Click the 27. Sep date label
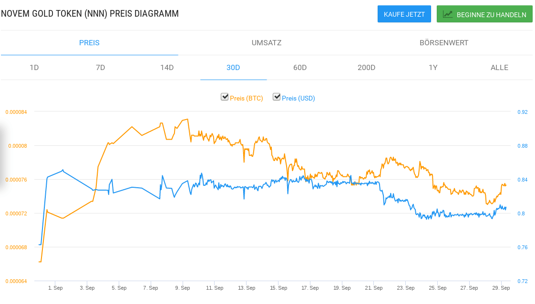 pyautogui.click(x=469, y=288)
